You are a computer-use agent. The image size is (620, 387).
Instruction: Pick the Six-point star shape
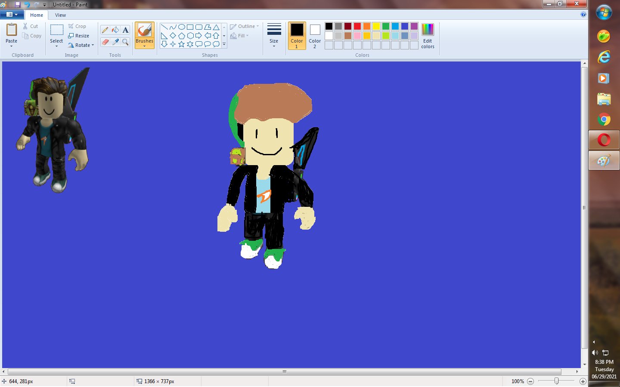190,44
